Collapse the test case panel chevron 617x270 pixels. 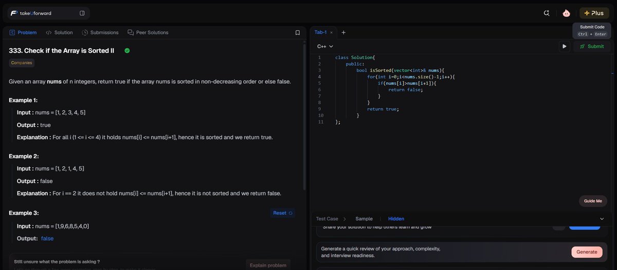pyautogui.click(x=602, y=219)
